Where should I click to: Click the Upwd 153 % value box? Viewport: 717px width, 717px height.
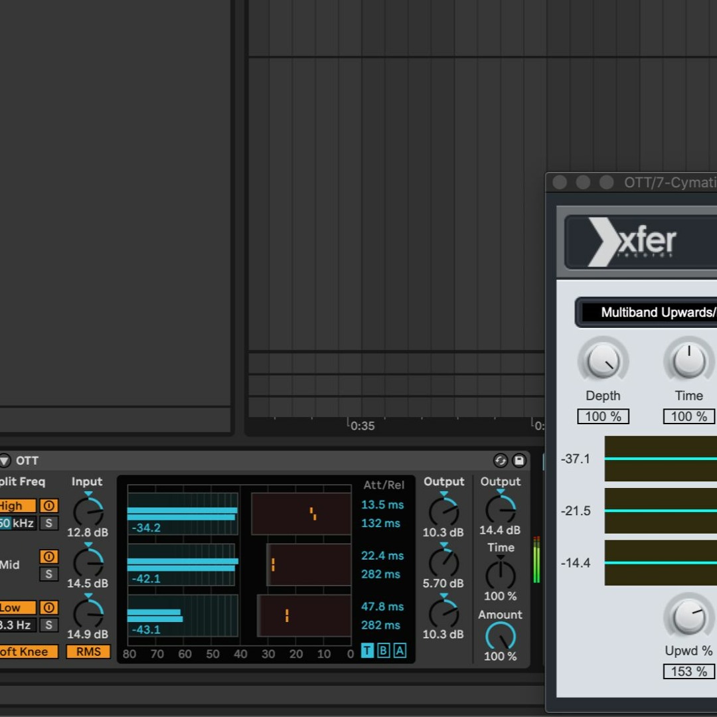click(x=689, y=671)
